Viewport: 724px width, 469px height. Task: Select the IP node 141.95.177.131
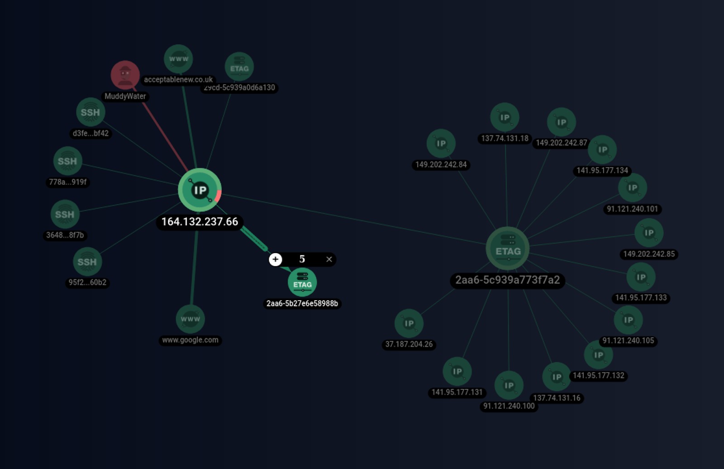(x=457, y=372)
